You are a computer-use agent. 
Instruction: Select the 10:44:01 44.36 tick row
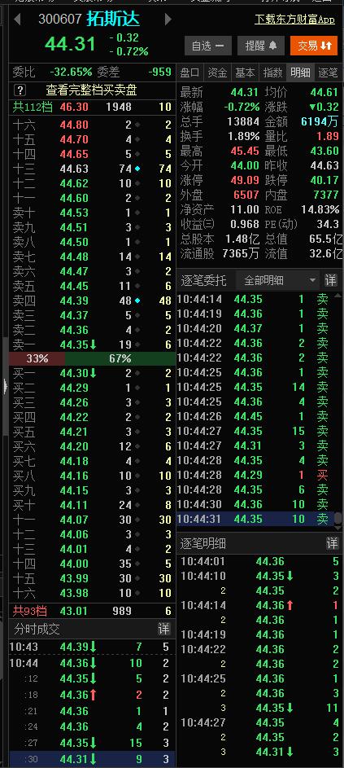[x=260, y=561]
